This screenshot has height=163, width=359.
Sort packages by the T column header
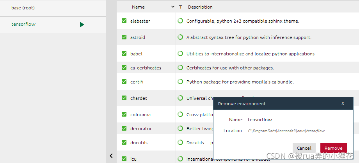click(x=180, y=7)
